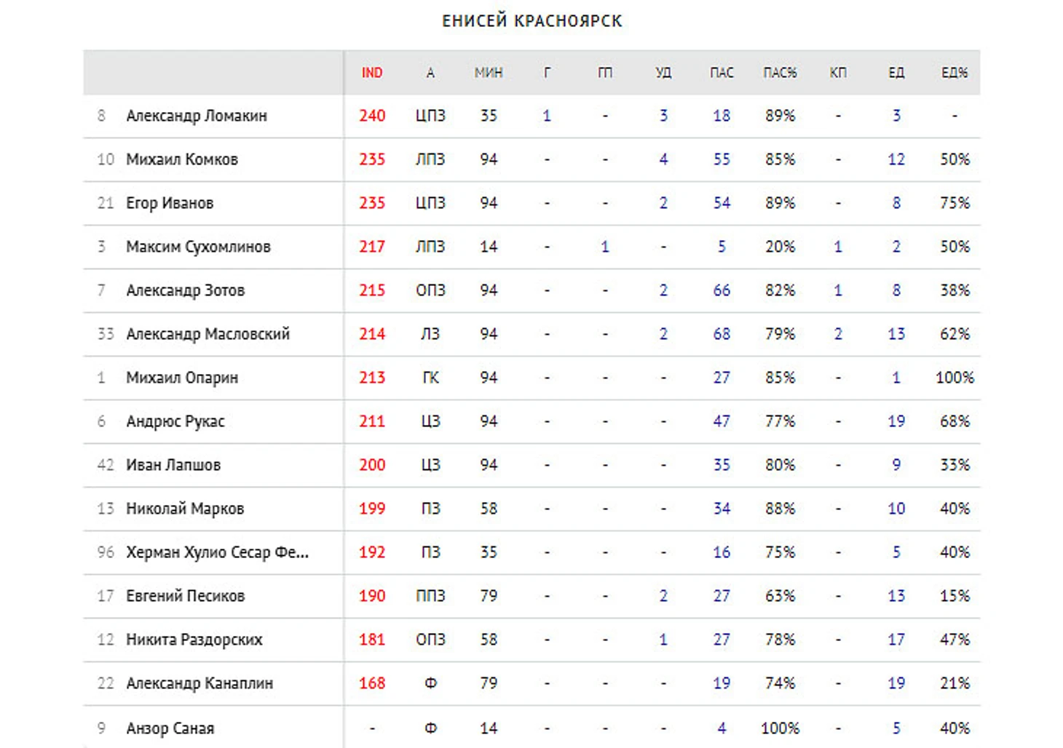Click Комков's shots value 4
Viewport: 1063px width, 748px height.
click(x=663, y=159)
